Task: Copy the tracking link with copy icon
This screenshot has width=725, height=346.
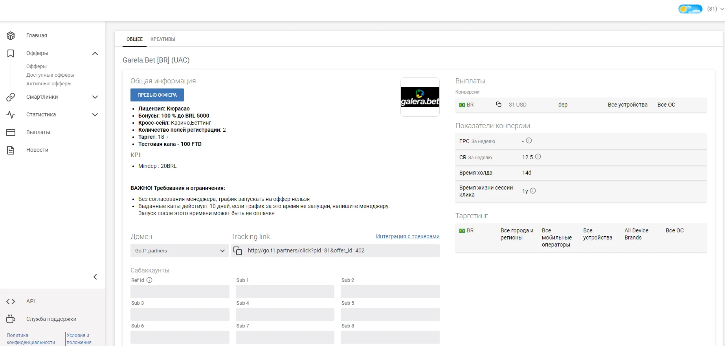Action: (238, 250)
